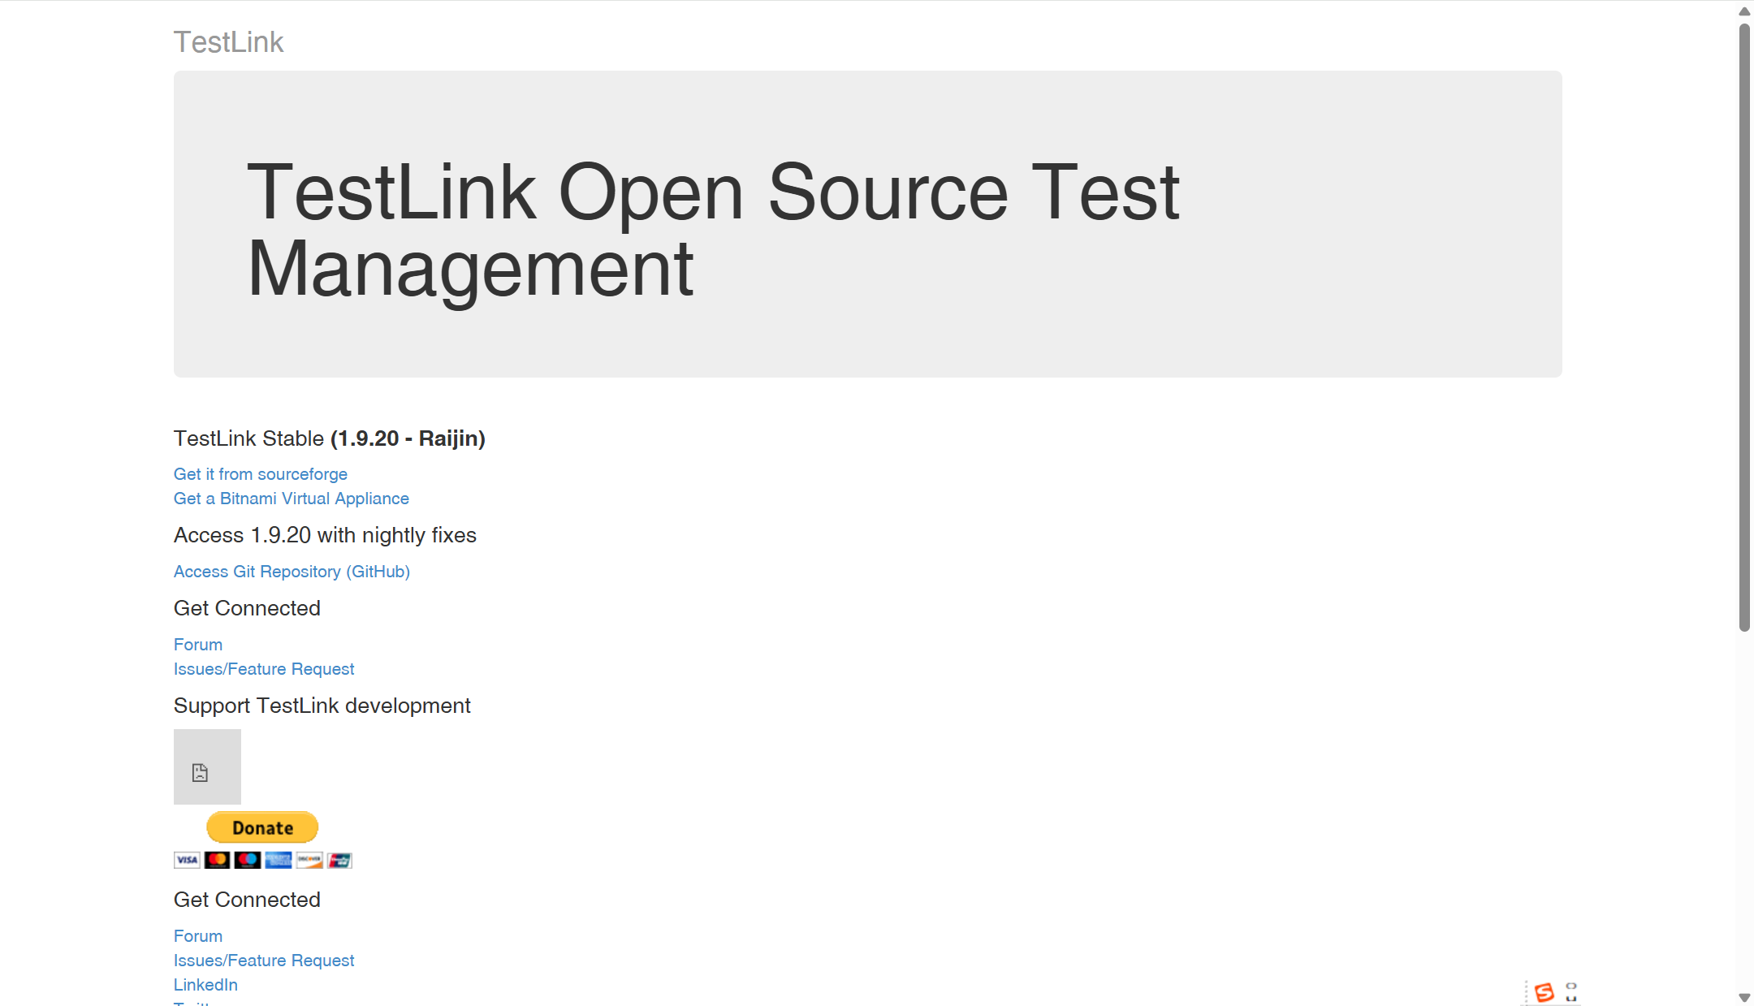Click the Mastercard icon under Donate
The image size is (1754, 1006).
tap(217, 860)
